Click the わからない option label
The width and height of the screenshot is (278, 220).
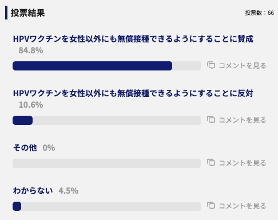[x=33, y=191]
